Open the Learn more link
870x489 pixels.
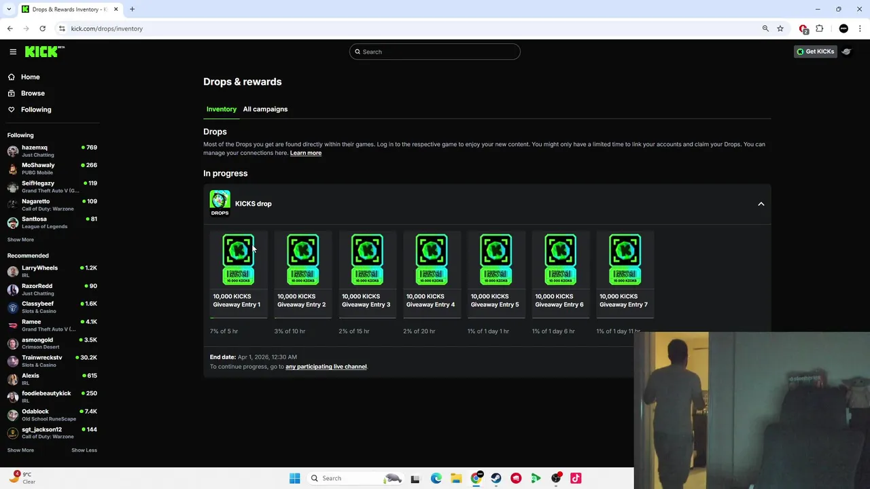[306, 153]
